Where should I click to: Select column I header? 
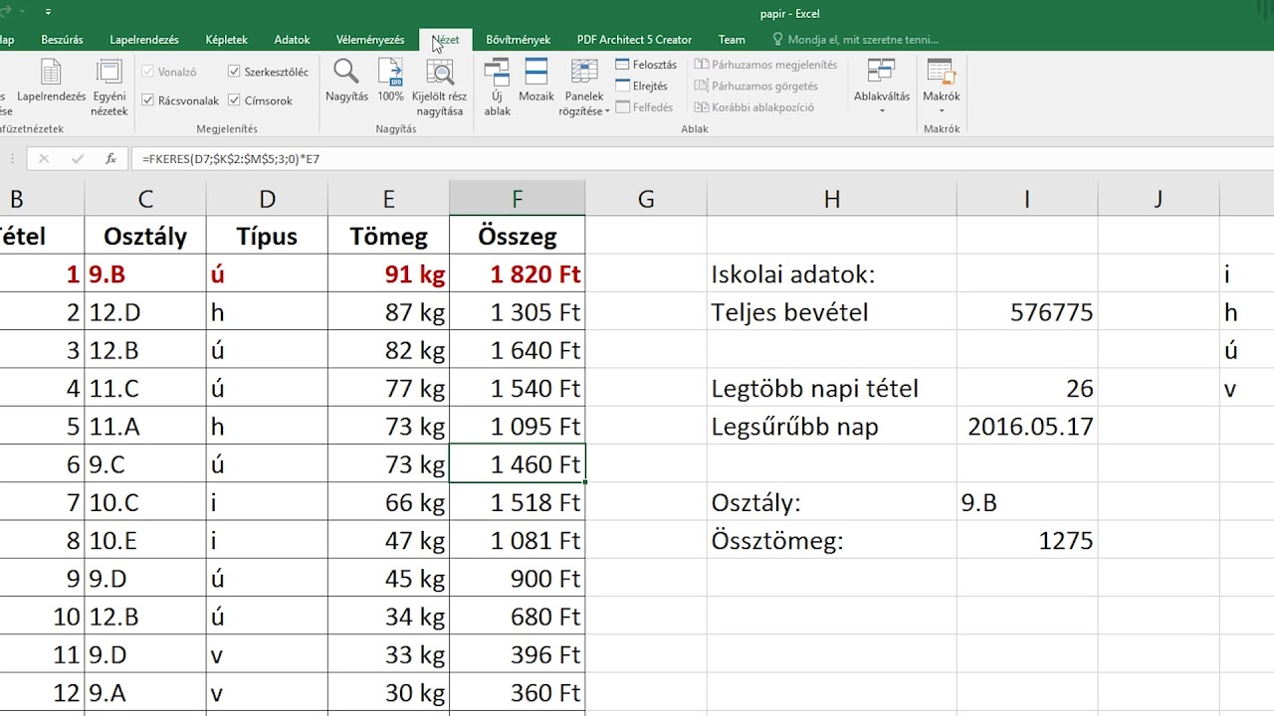tap(1027, 199)
